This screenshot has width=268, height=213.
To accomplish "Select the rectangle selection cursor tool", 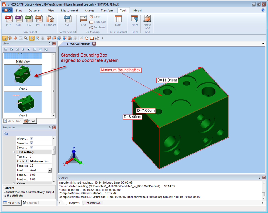I will click(x=21, y=38).
